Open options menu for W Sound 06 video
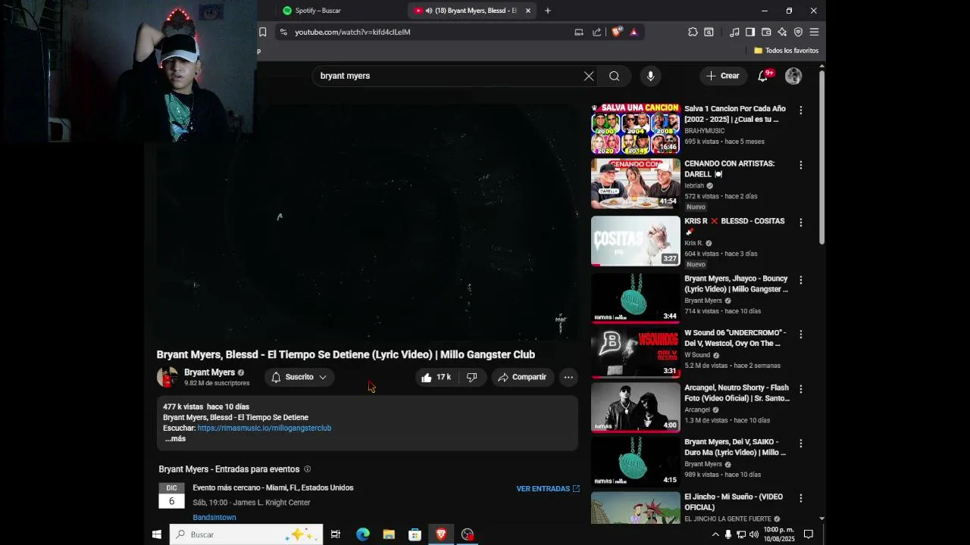970x545 pixels. pos(800,335)
